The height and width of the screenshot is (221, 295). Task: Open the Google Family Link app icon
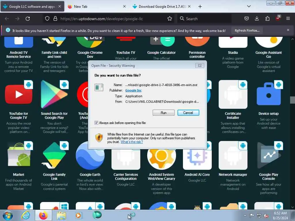(54, 156)
